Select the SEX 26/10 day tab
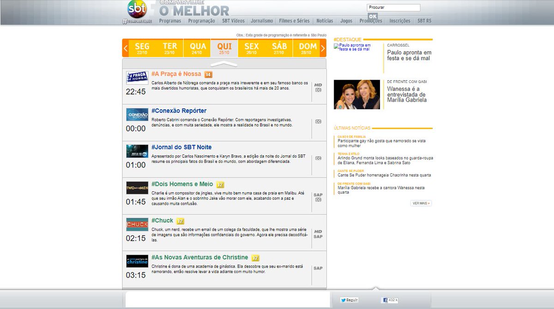 pyautogui.click(x=252, y=48)
